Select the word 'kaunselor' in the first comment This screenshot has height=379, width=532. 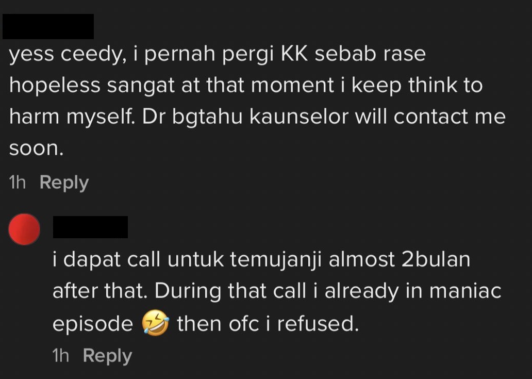tap(299, 117)
